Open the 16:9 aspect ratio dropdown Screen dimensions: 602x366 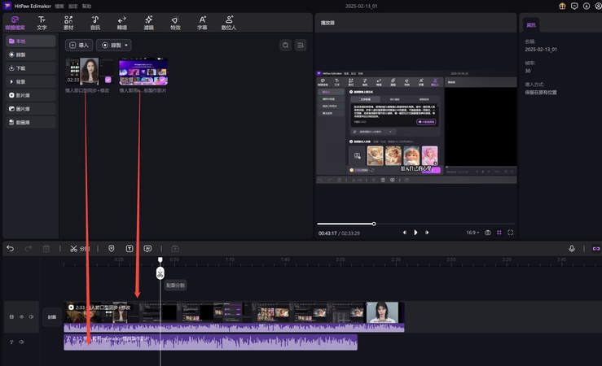pyautogui.click(x=472, y=232)
